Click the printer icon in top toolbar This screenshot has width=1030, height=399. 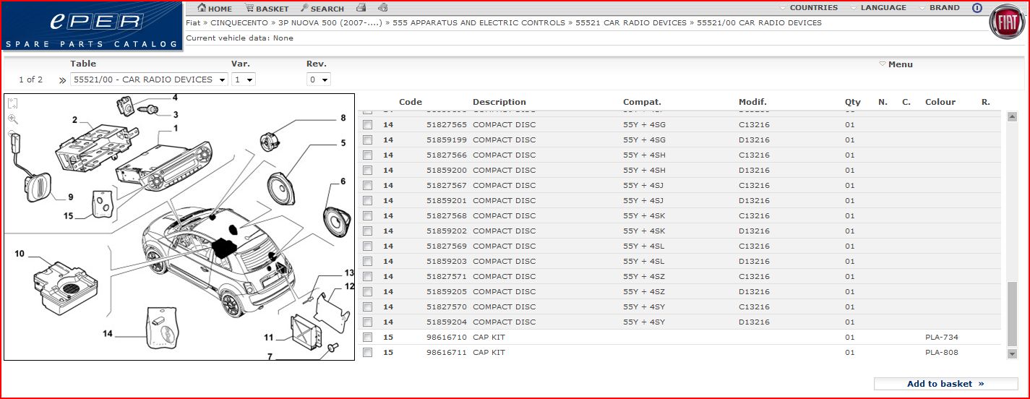click(361, 8)
